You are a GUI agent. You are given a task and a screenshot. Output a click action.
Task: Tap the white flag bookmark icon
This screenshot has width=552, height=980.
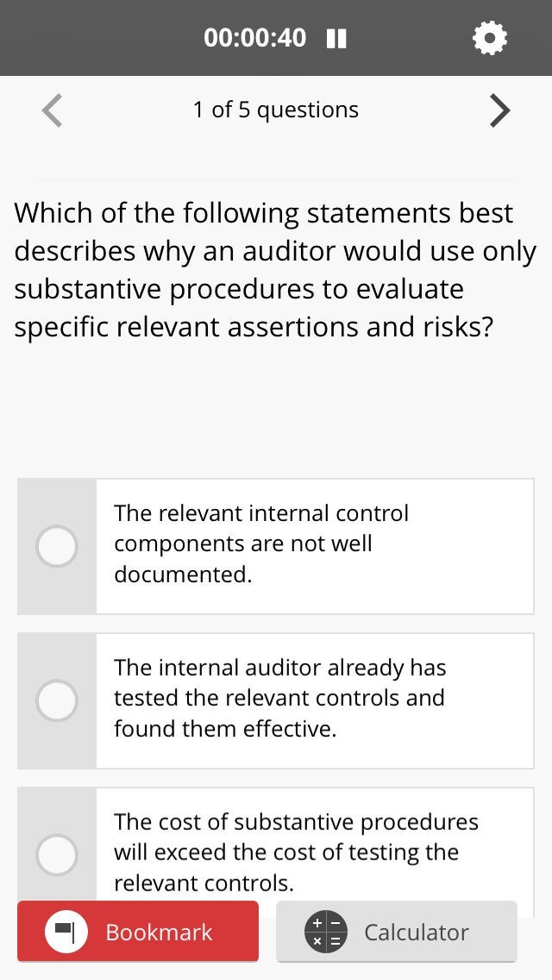(66, 932)
